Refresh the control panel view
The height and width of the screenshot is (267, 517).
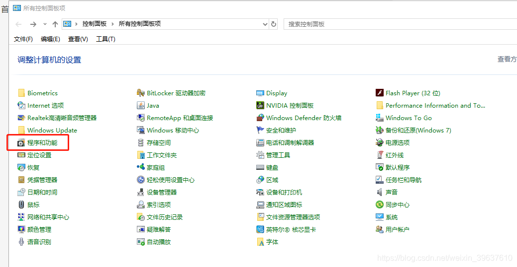pos(273,24)
